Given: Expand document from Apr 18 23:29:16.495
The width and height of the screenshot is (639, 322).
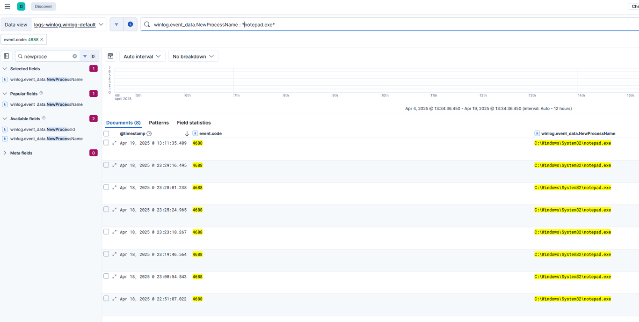Looking at the screenshot, I should pyautogui.click(x=114, y=165).
